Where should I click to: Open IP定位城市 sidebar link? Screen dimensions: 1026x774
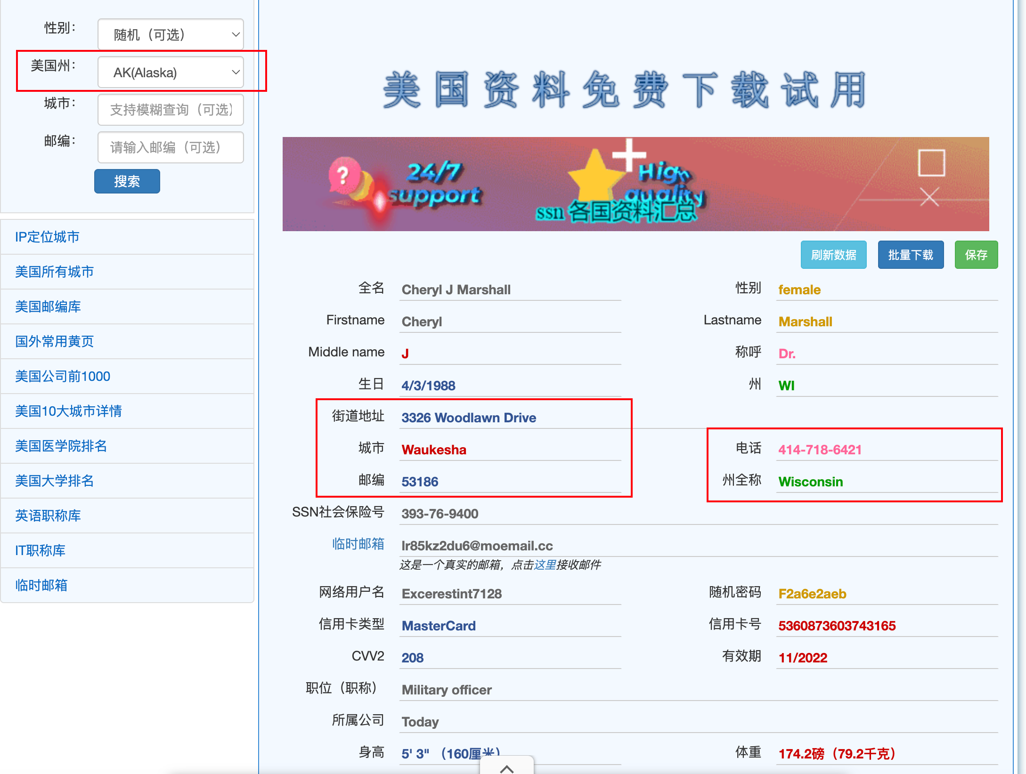click(x=47, y=237)
